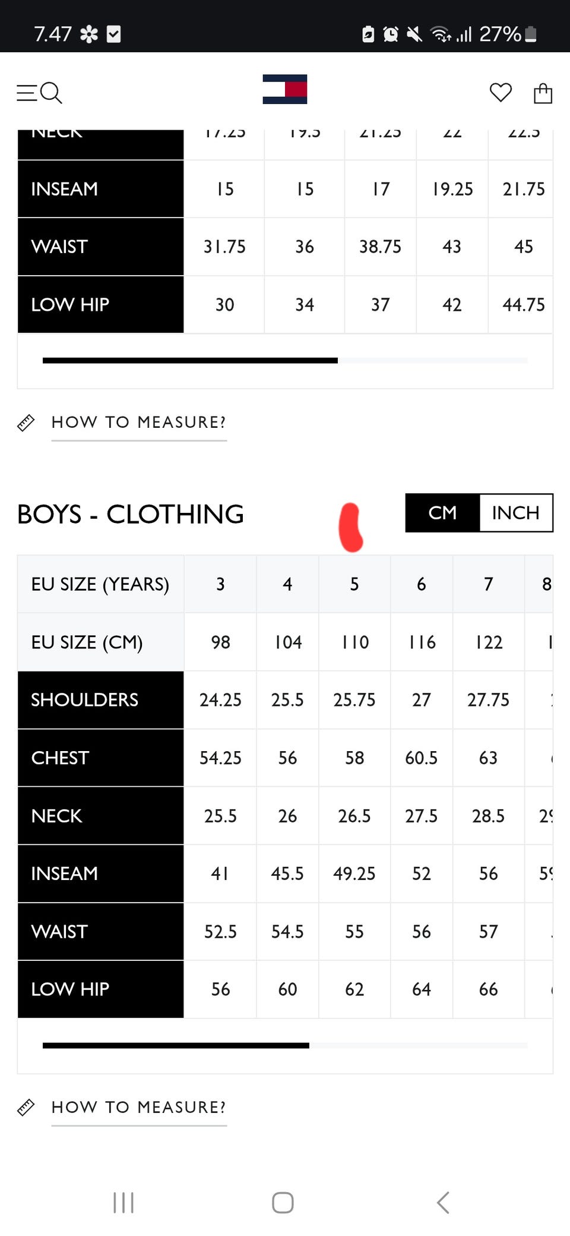Select the EU size 5 years column header
This screenshot has width=570, height=1236.
[x=354, y=584]
